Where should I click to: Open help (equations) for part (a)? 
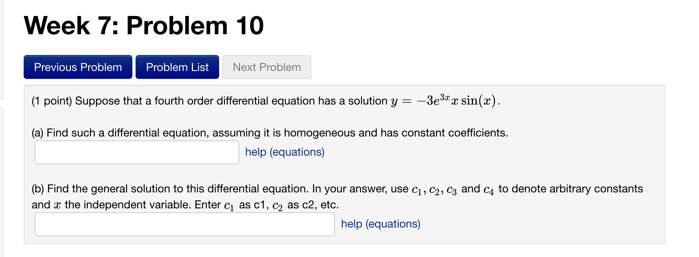(x=284, y=152)
